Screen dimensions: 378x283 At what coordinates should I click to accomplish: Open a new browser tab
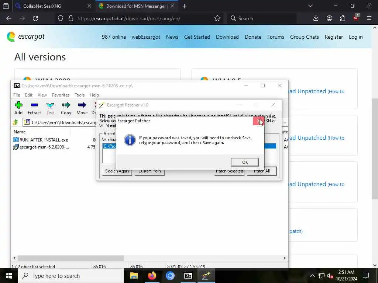[x=185, y=6]
